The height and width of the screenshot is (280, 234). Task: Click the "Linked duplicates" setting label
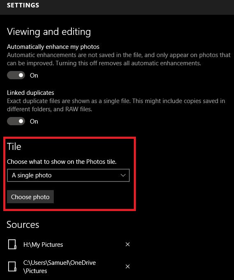30,93
